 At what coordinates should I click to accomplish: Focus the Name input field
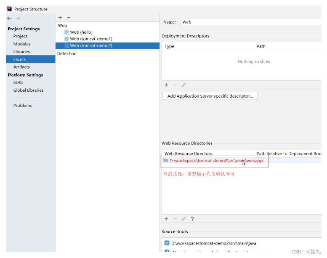251,22
